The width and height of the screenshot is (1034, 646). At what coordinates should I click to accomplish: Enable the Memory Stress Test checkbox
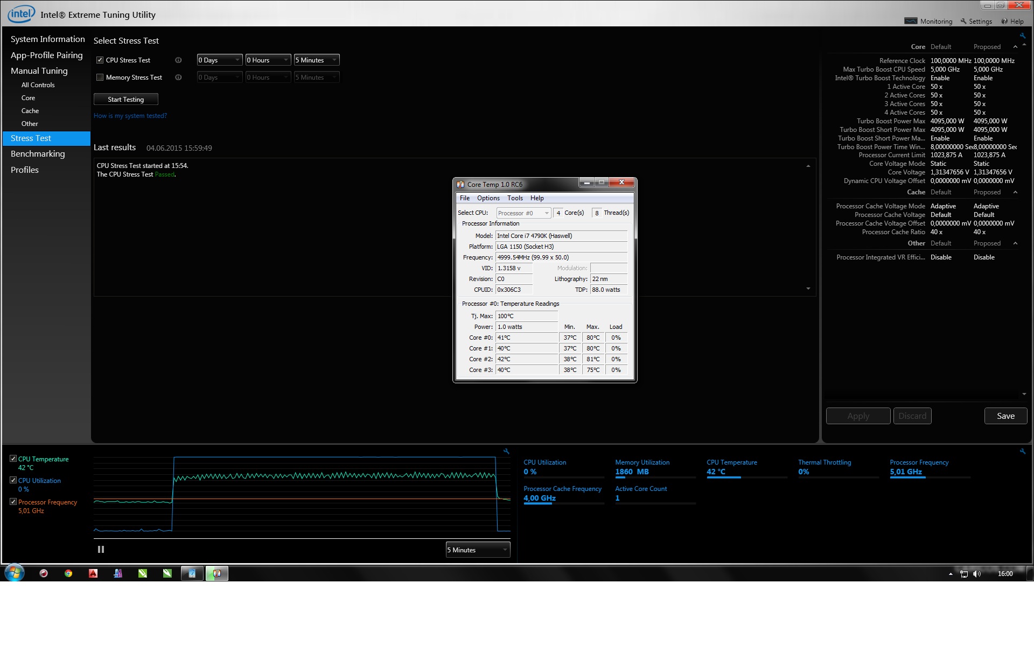point(100,78)
